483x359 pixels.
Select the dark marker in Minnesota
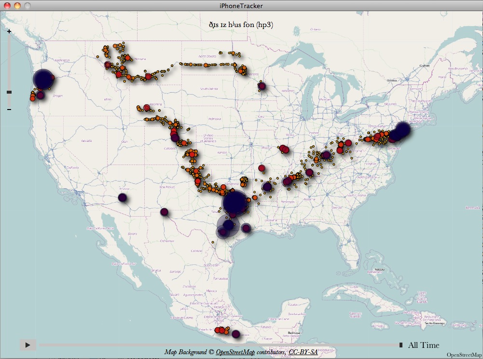[x=262, y=86]
